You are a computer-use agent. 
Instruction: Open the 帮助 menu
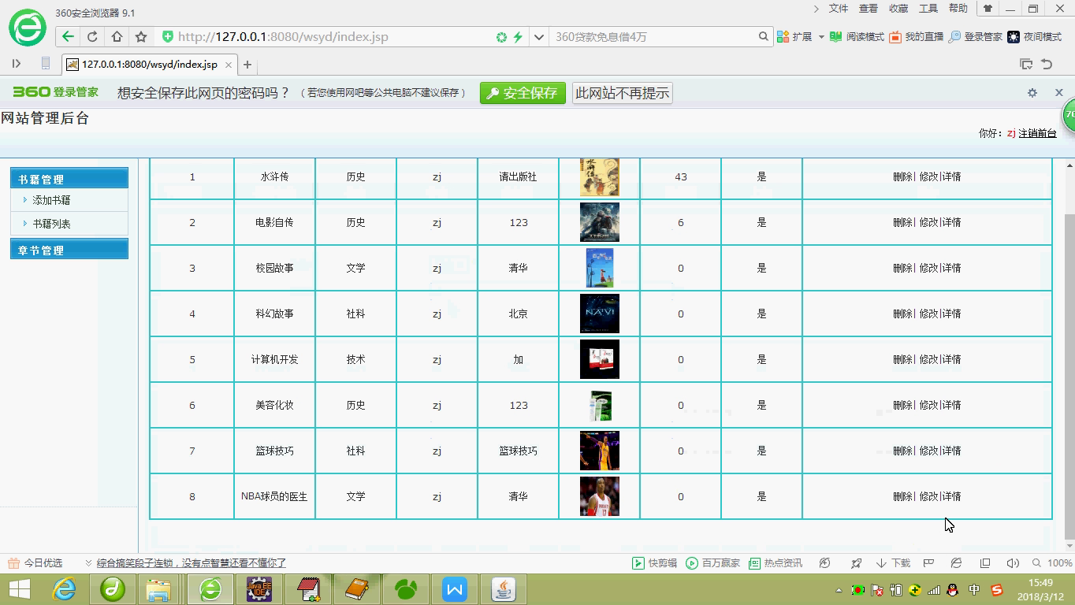958,9
